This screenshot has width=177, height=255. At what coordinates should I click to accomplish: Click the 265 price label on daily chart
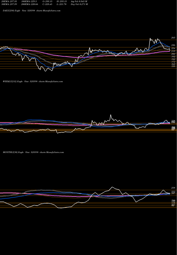(x=173, y=38)
